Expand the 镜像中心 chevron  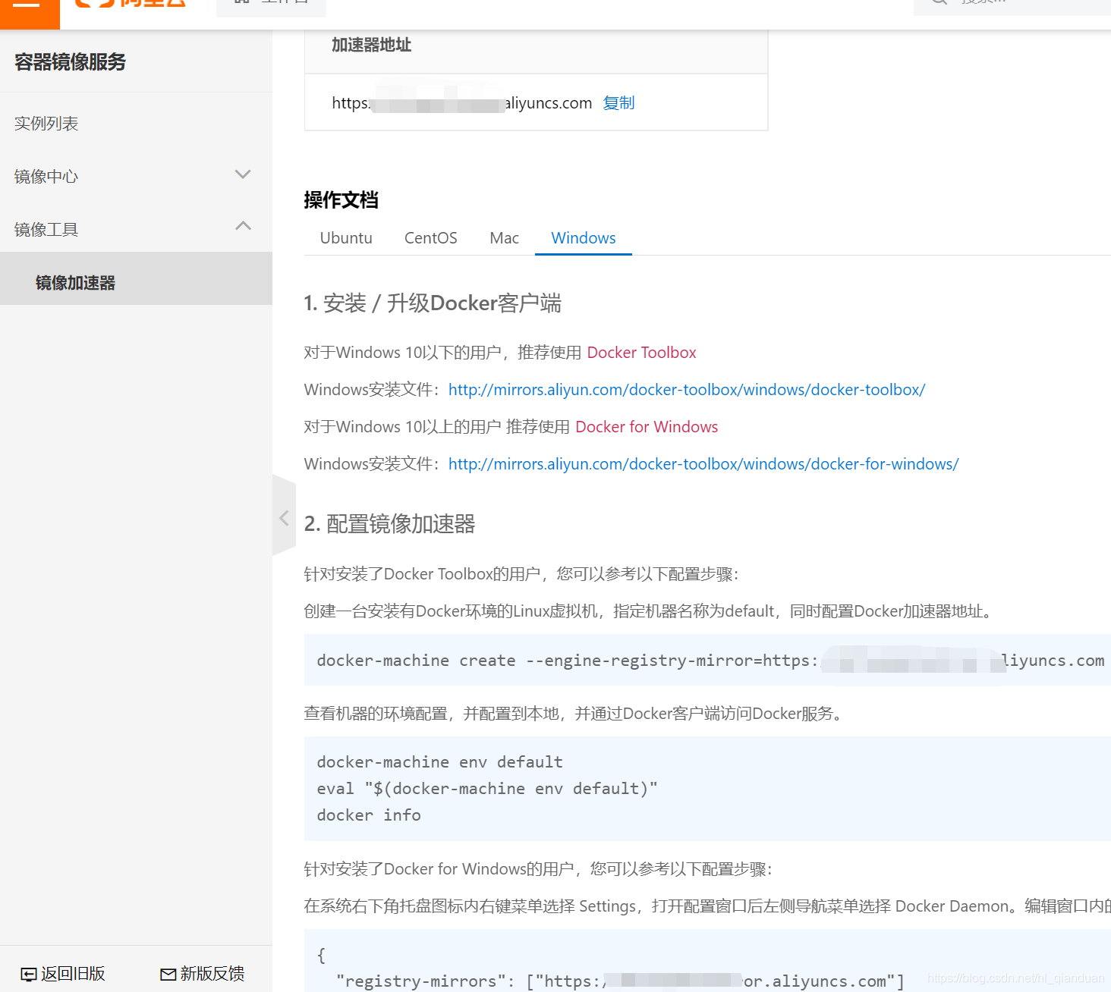pos(243,174)
